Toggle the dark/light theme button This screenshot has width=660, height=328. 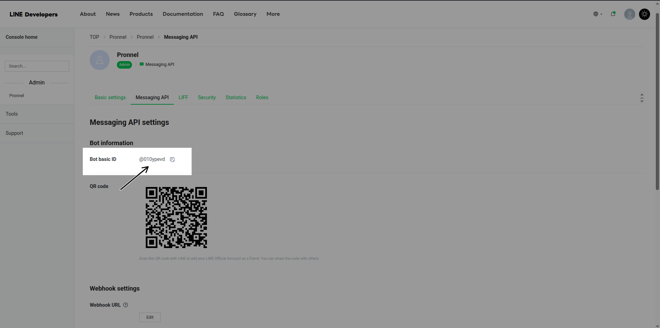644,14
